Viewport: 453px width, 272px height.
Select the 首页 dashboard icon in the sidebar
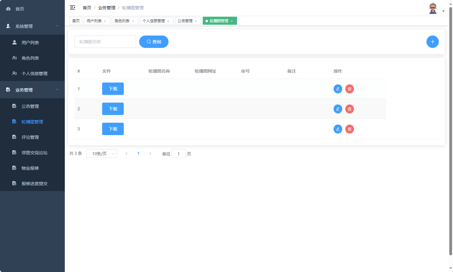(x=8, y=9)
